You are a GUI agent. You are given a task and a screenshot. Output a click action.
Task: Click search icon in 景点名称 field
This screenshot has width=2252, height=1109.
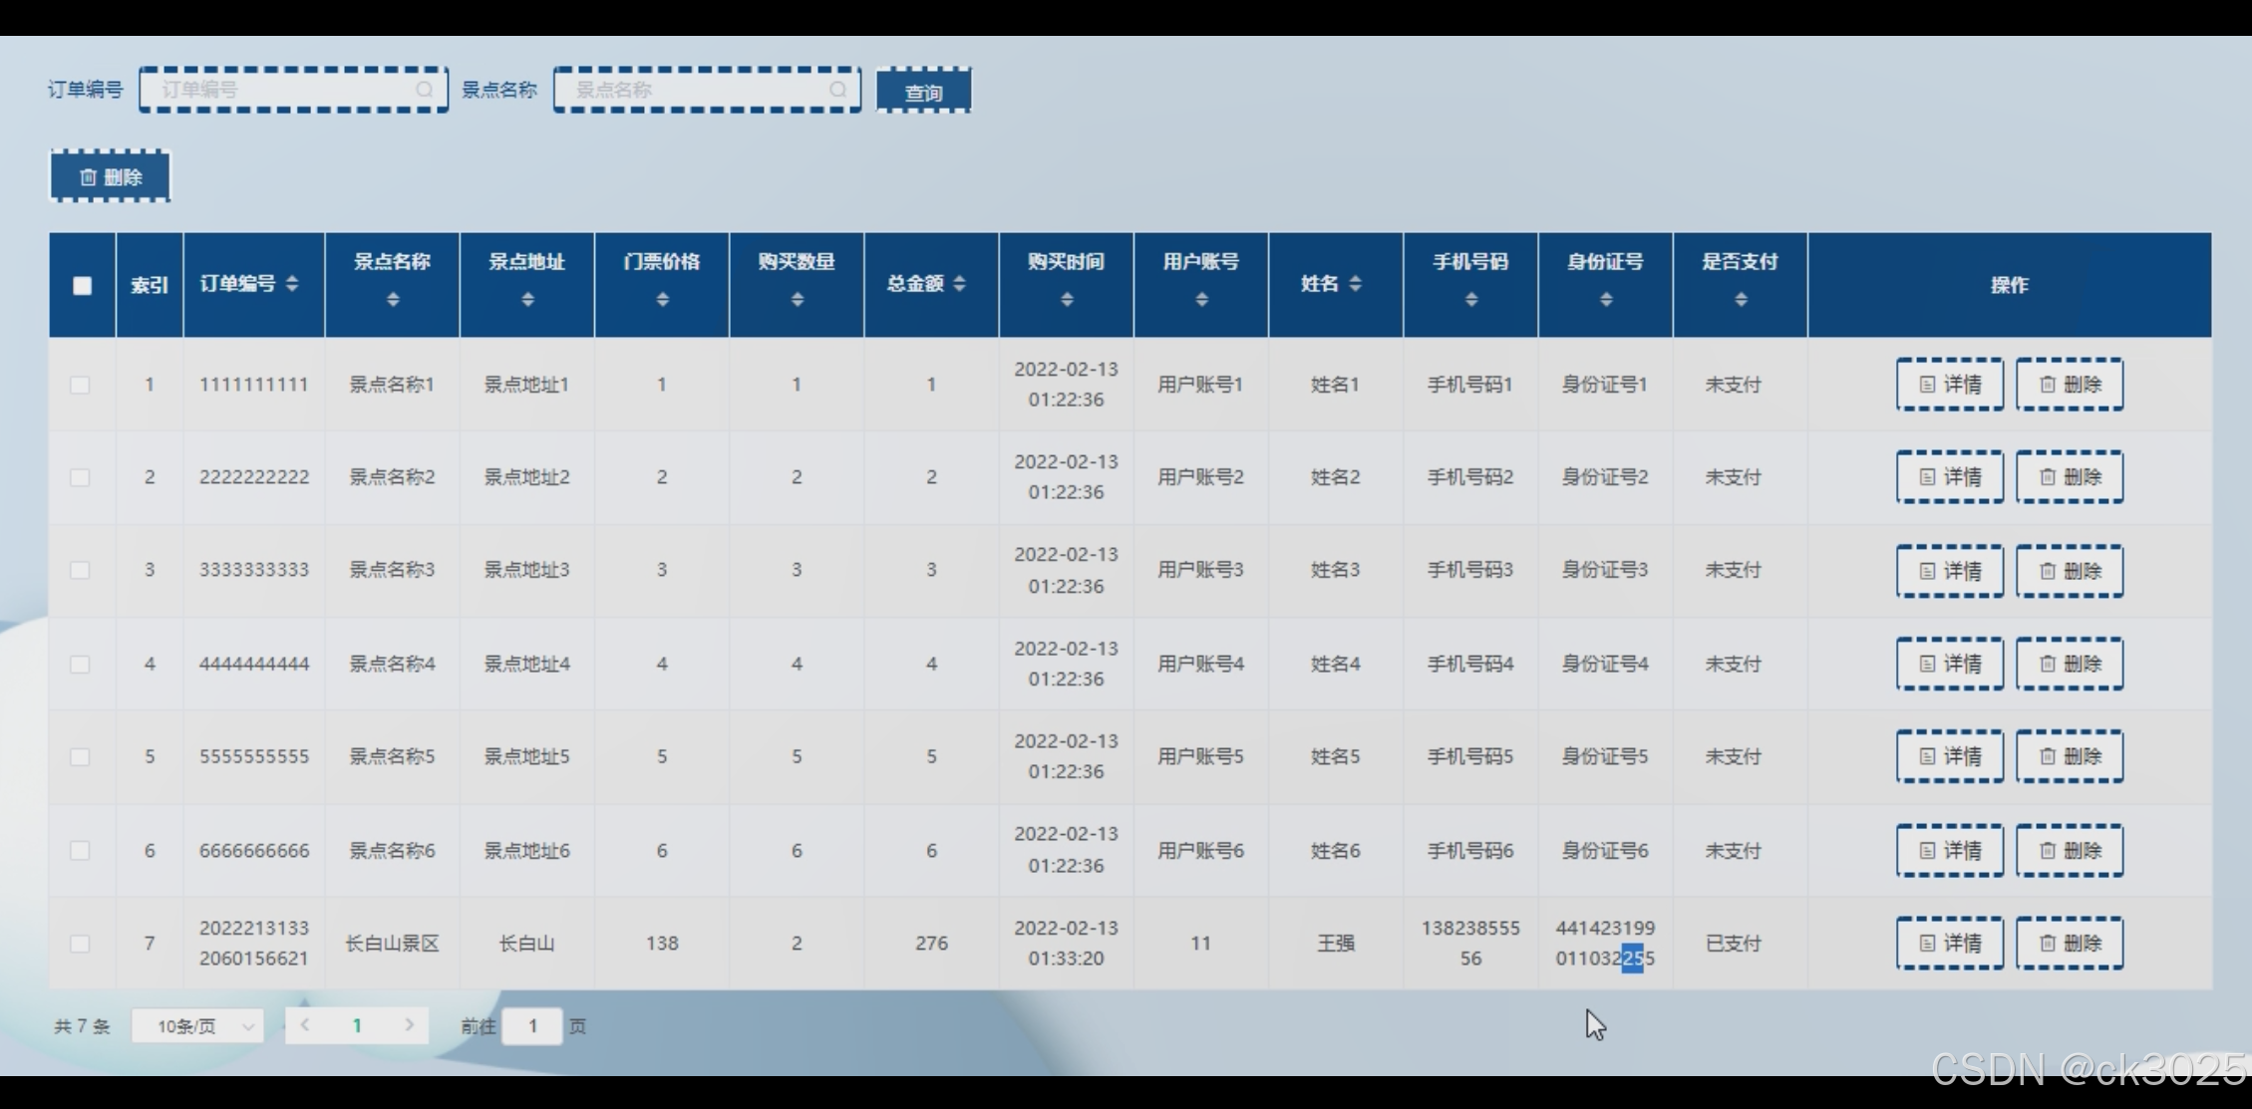tap(837, 90)
